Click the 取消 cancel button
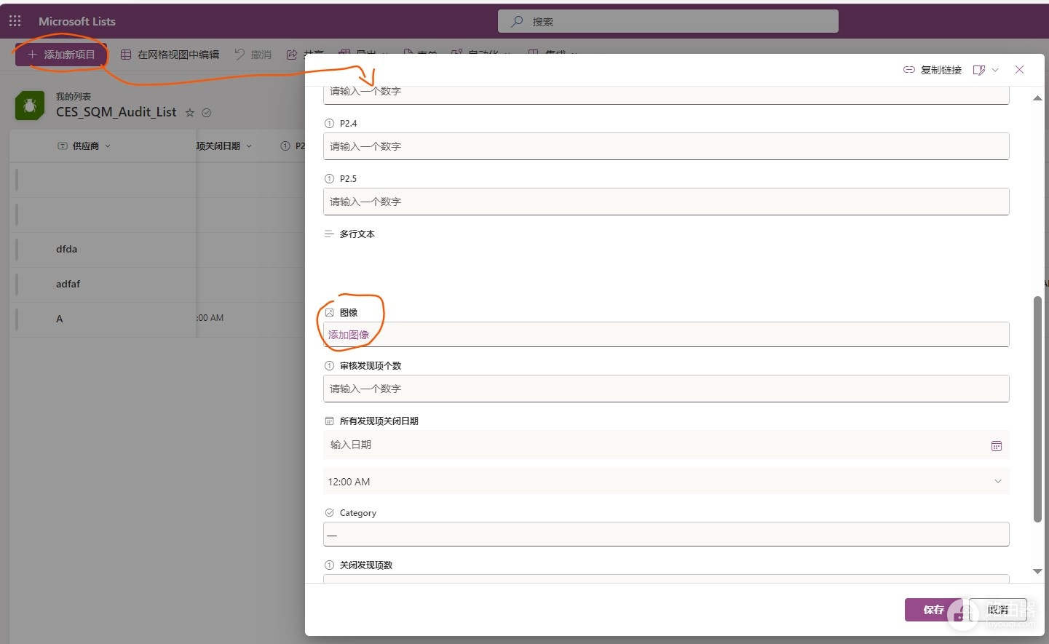Viewport: 1049px width, 644px height. (x=998, y=610)
